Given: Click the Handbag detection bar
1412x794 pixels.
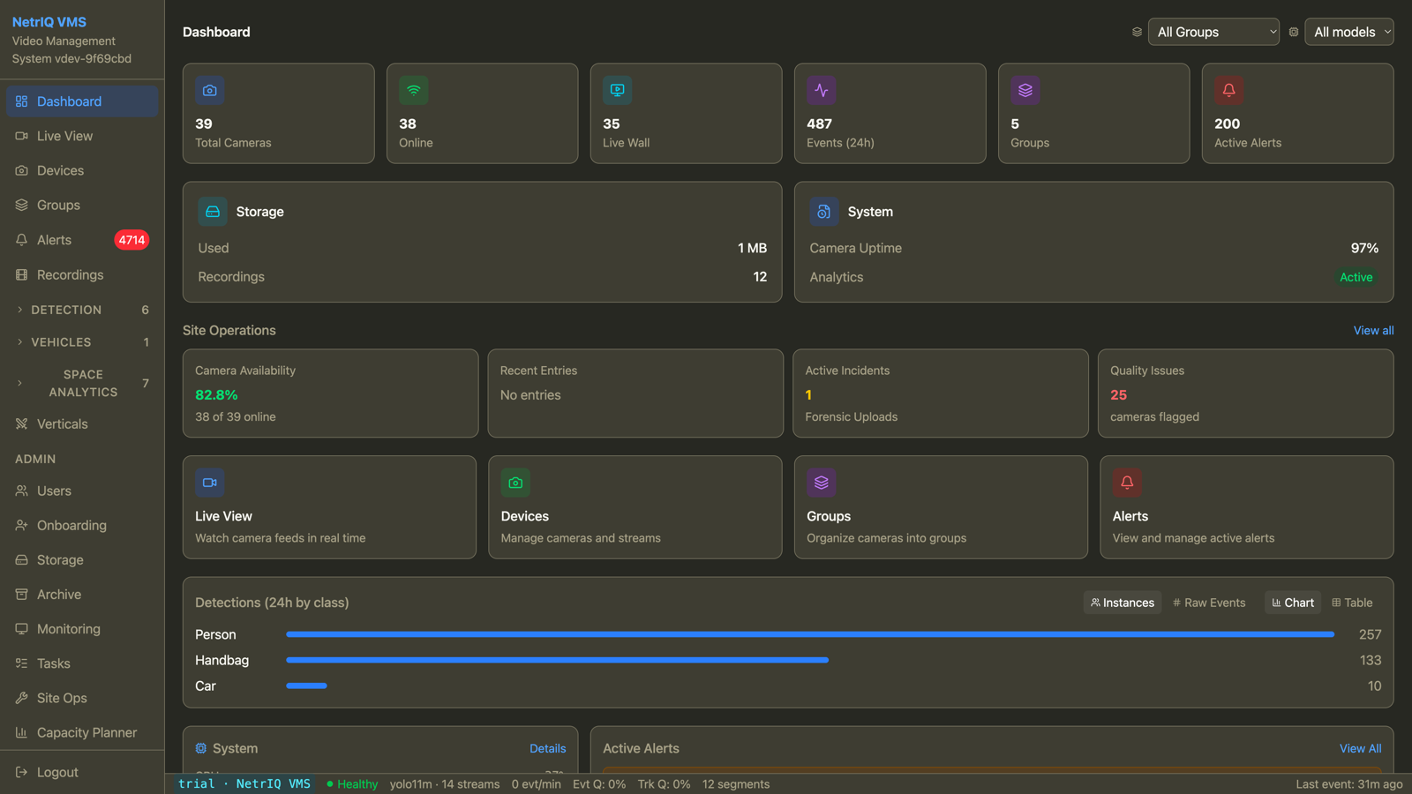Looking at the screenshot, I should click(557, 660).
